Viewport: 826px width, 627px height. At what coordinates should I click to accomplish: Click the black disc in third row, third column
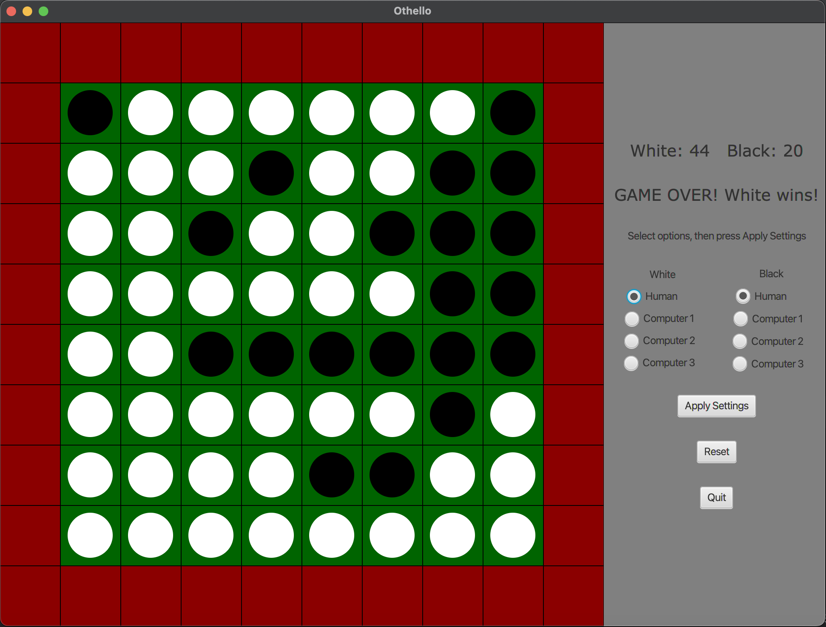click(211, 233)
